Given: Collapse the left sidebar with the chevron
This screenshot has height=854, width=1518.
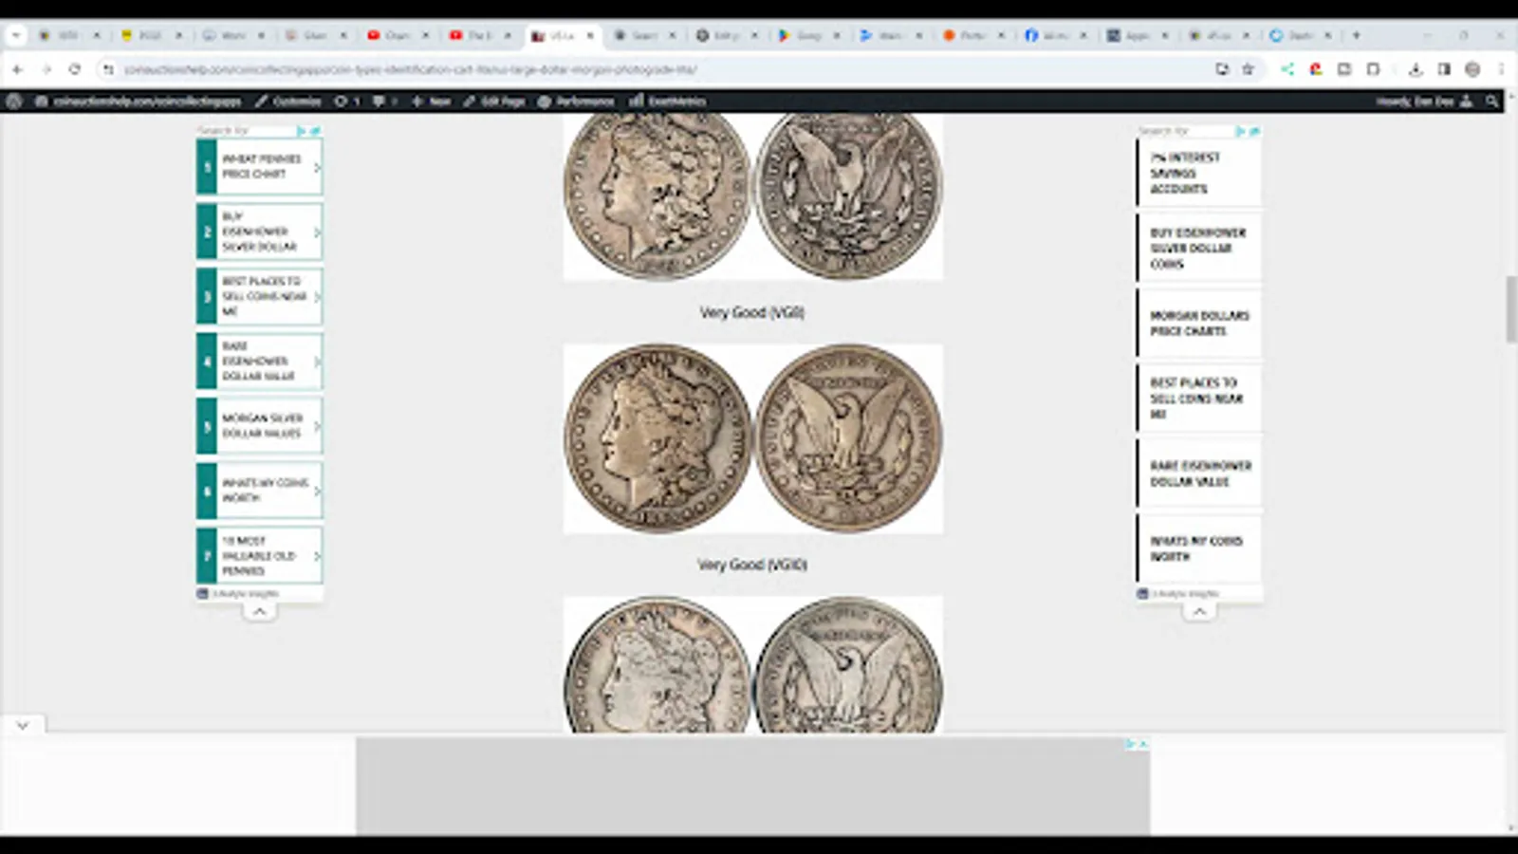Looking at the screenshot, I should coord(259,611).
